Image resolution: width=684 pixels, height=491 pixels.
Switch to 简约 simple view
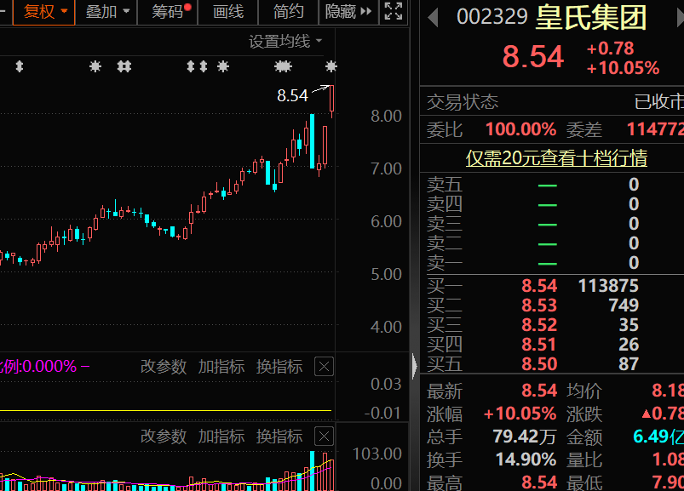[x=288, y=11]
